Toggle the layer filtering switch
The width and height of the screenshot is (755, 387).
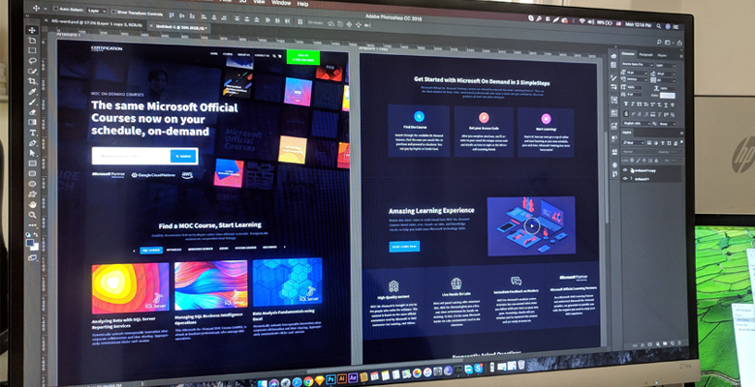681,142
